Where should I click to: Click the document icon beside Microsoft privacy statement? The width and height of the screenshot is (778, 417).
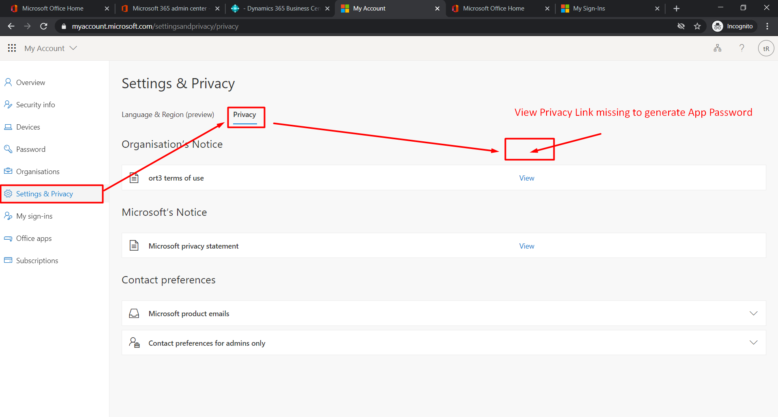point(134,245)
